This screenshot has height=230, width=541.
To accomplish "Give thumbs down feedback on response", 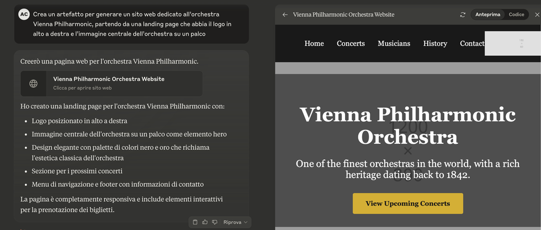I will (x=215, y=222).
